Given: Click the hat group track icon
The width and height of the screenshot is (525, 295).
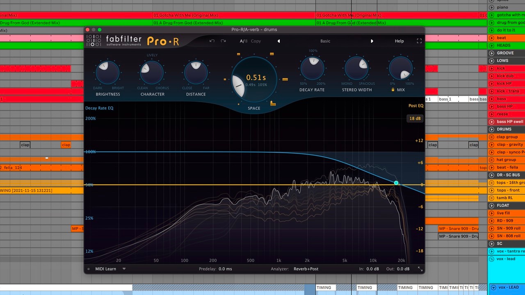Looking at the screenshot, I should [x=491, y=160].
